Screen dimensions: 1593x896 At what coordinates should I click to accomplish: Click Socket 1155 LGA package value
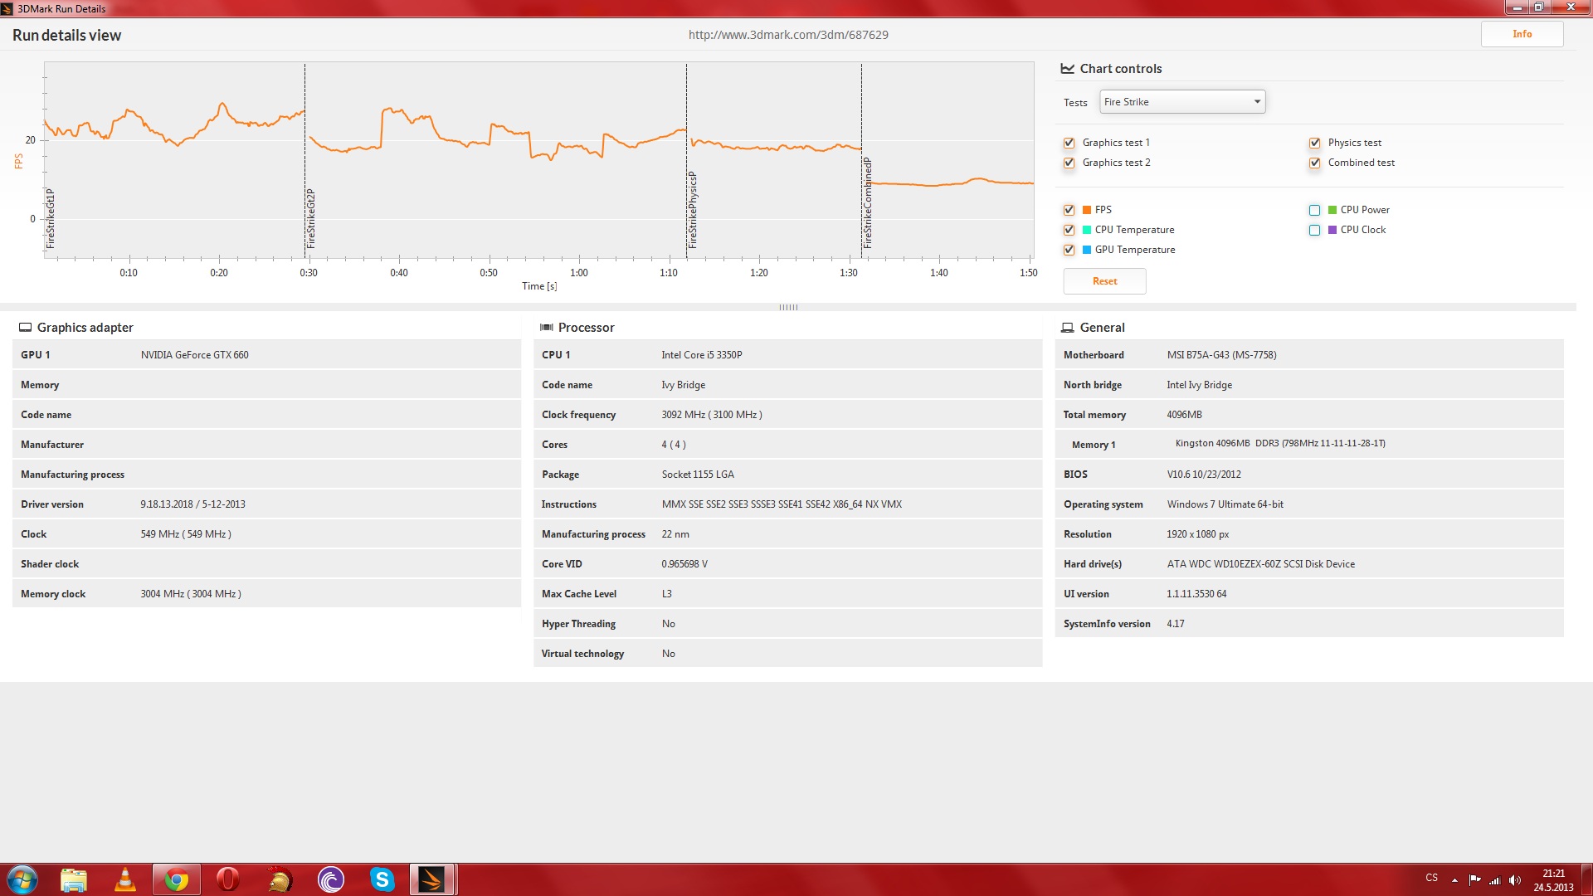pyautogui.click(x=698, y=475)
